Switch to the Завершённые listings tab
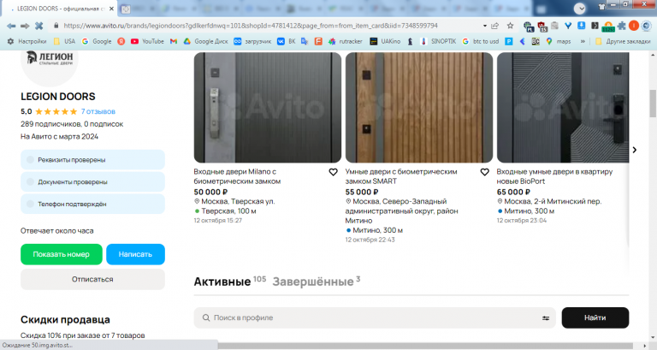This screenshot has width=657, height=350. click(x=317, y=281)
